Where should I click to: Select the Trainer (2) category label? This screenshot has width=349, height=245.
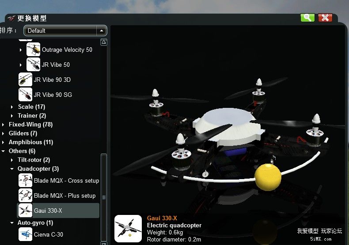point(32,115)
